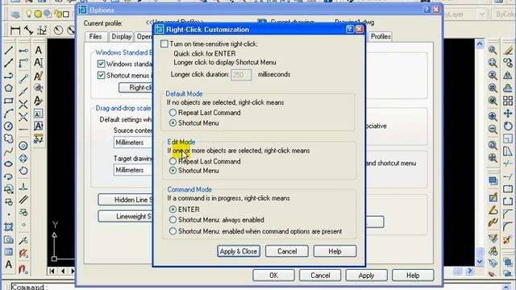Click the Find and Replace text icon
The image size is (516, 290).
(38, 88)
